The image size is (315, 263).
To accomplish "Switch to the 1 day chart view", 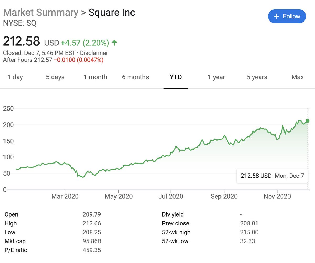I will click(15, 77).
